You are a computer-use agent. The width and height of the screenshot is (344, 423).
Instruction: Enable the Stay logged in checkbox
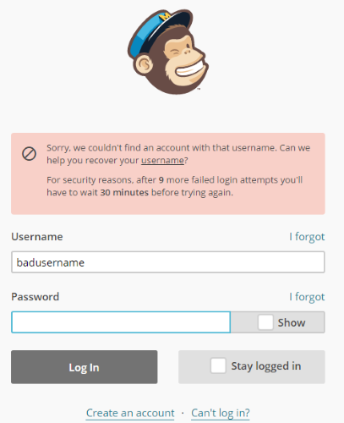tap(218, 365)
